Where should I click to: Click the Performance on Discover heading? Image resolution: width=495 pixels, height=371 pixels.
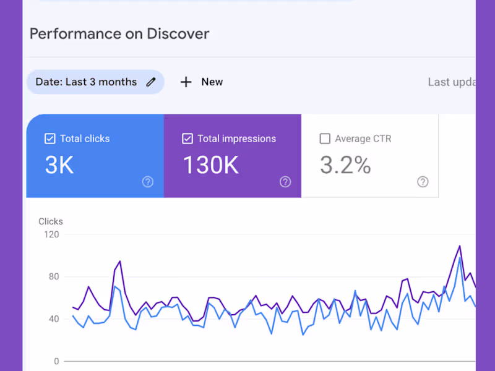point(119,33)
